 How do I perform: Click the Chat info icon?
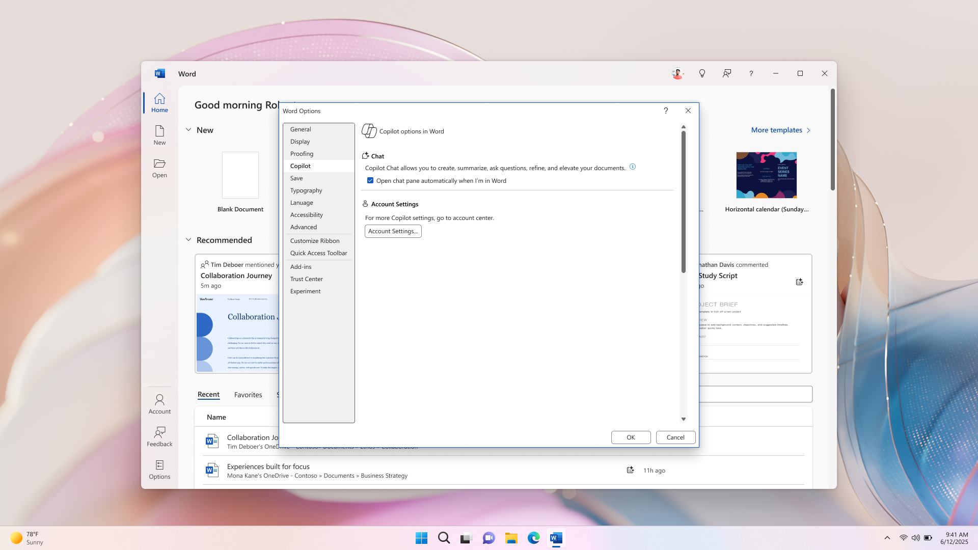pyautogui.click(x=633, y=167)
